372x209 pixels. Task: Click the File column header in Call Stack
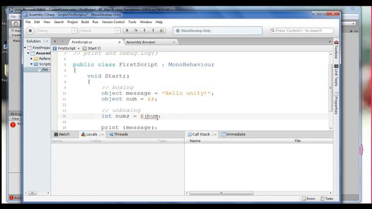[x=298, y=140]
